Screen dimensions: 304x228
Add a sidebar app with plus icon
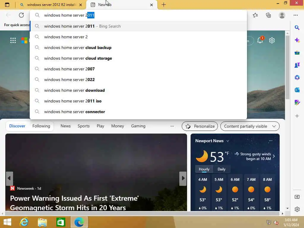coord(297,116)
